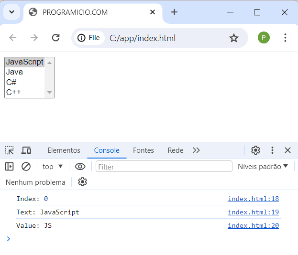Click the Index: 0 log message
Image resolution: width=298 pixels, height=255 pixels.
point(32,199)
